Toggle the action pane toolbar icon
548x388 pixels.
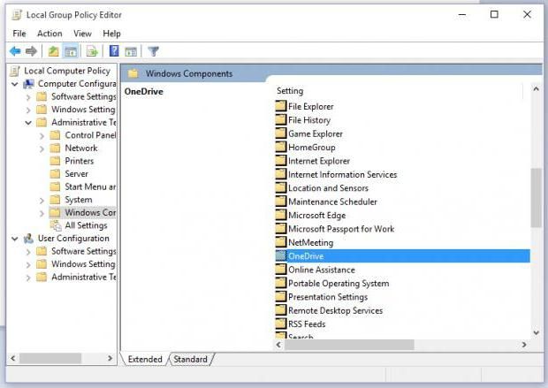pos(131,51)
